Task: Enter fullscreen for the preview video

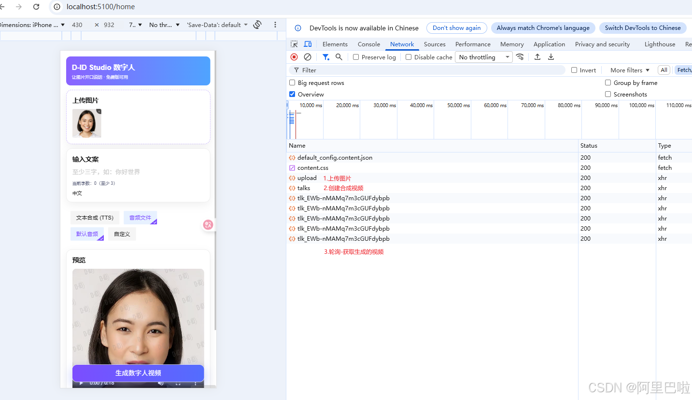Action: (x=178, y=383)
